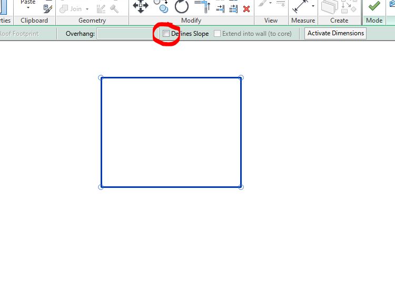Toggle the Extend into wall (to core) checkbox

click(217, 34)
